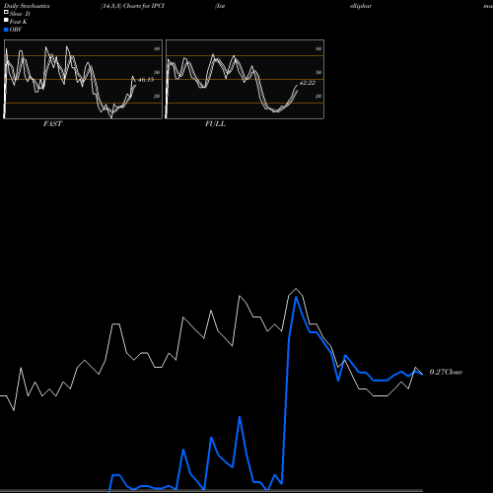Click the 46.15 value in the FAST chart
Viewport: 493px width, 493px height.
[x=146, y=80]
